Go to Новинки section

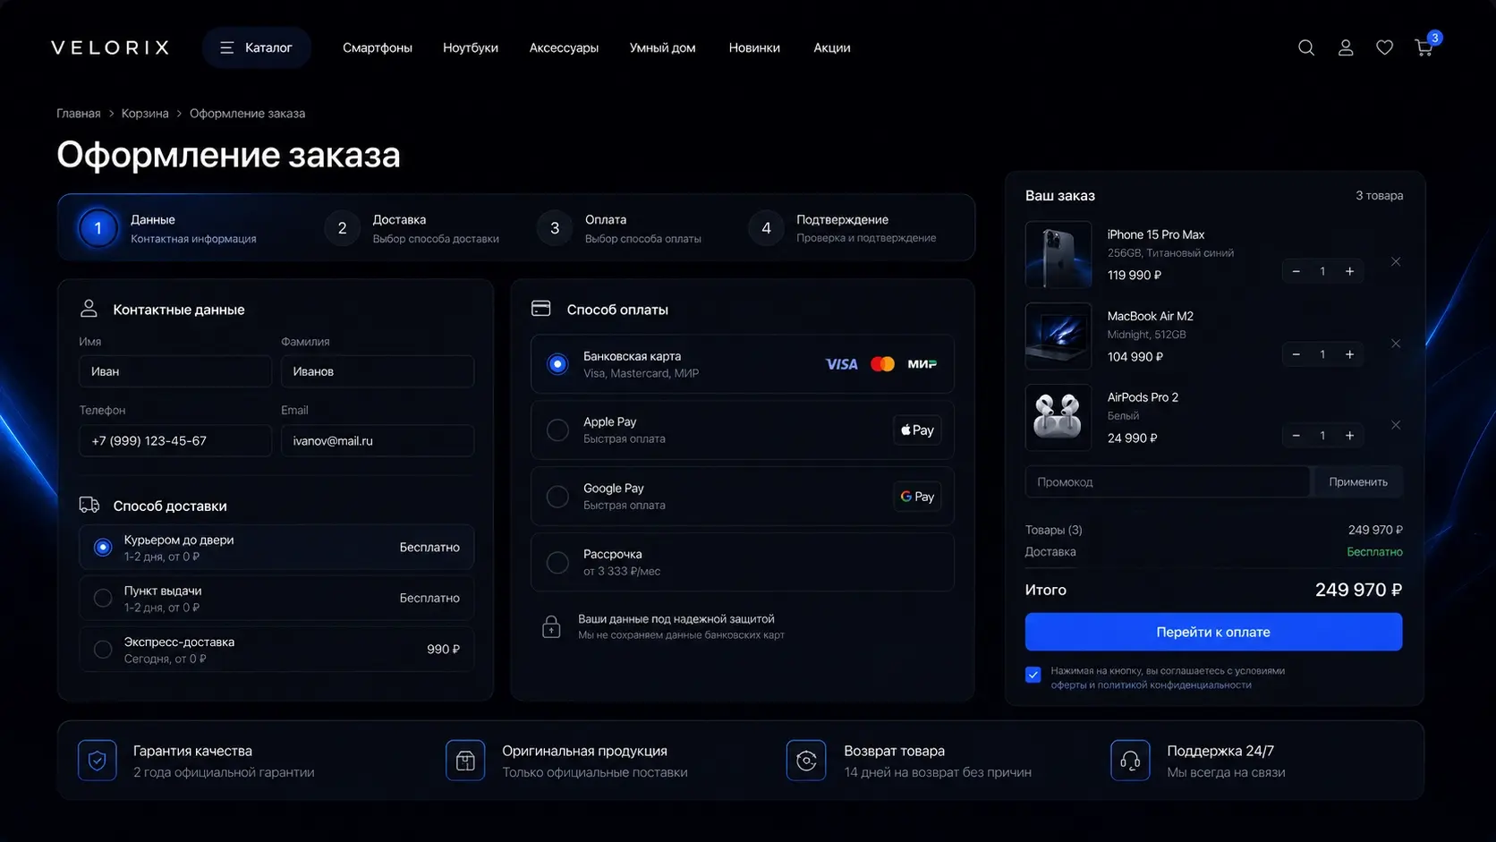(754, 47)
